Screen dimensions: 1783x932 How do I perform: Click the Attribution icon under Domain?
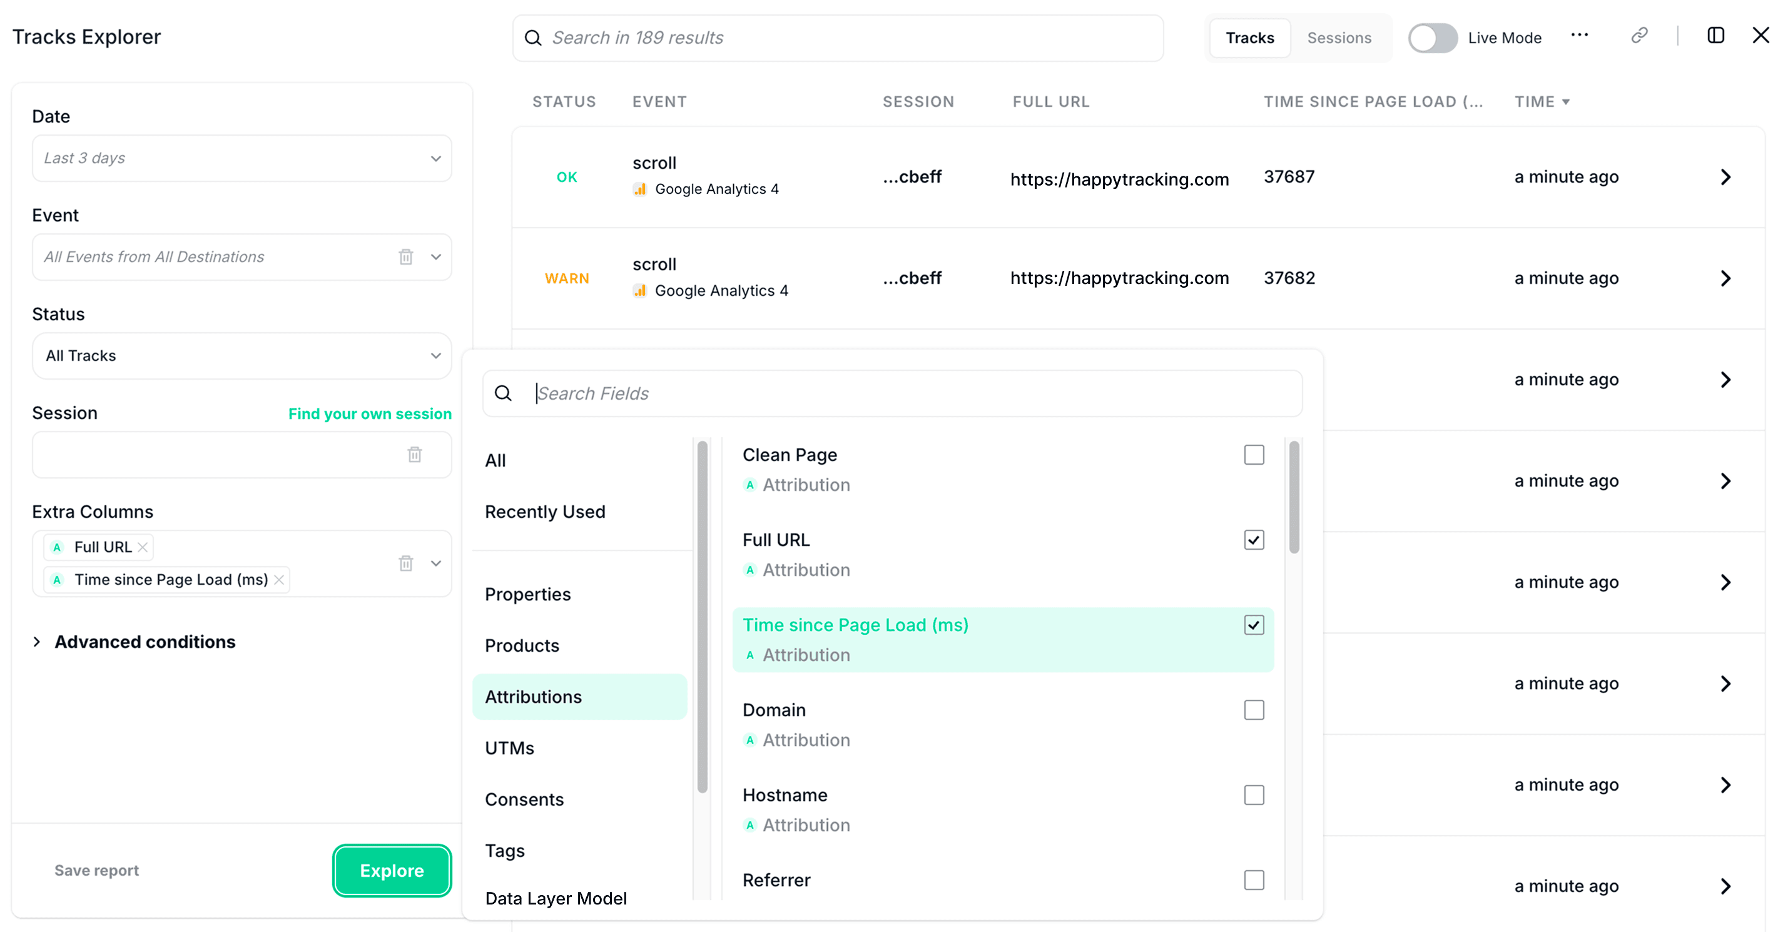(749, 741)
